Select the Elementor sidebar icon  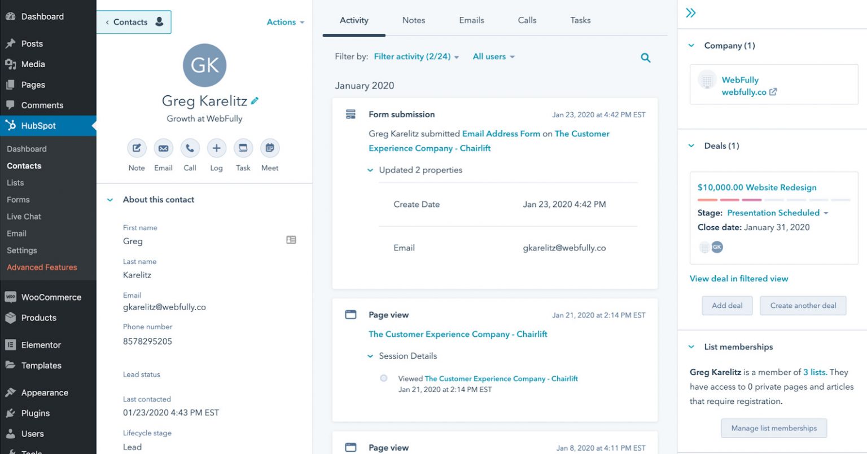click(10, 345)
